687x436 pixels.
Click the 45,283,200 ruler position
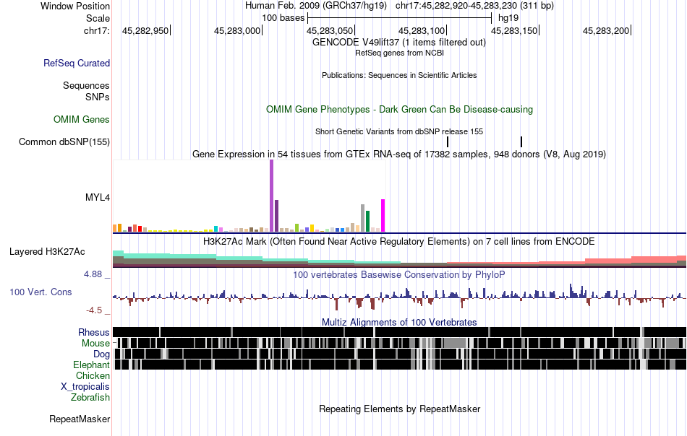(606, 30)
